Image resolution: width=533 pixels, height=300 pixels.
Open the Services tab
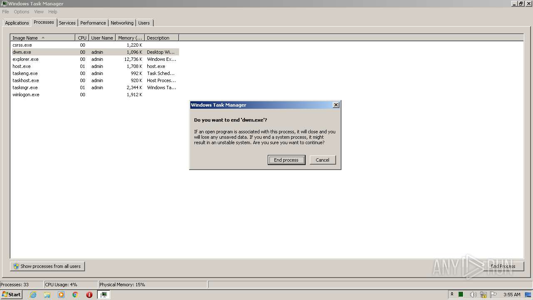point(67,23)
